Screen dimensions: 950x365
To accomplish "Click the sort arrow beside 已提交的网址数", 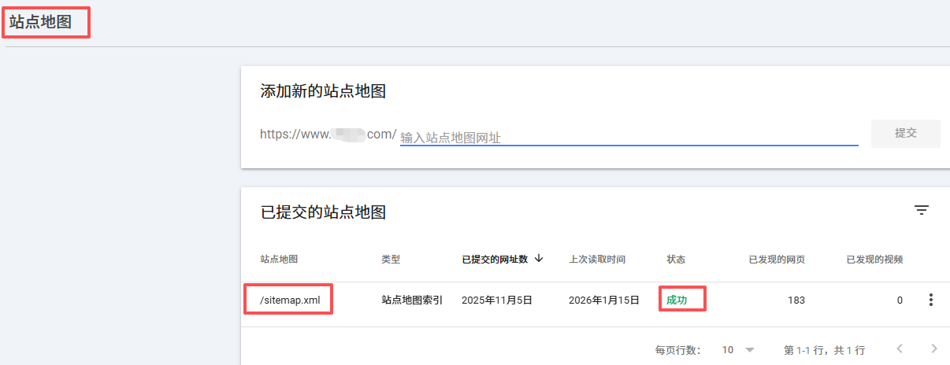I will coord(539,258).
